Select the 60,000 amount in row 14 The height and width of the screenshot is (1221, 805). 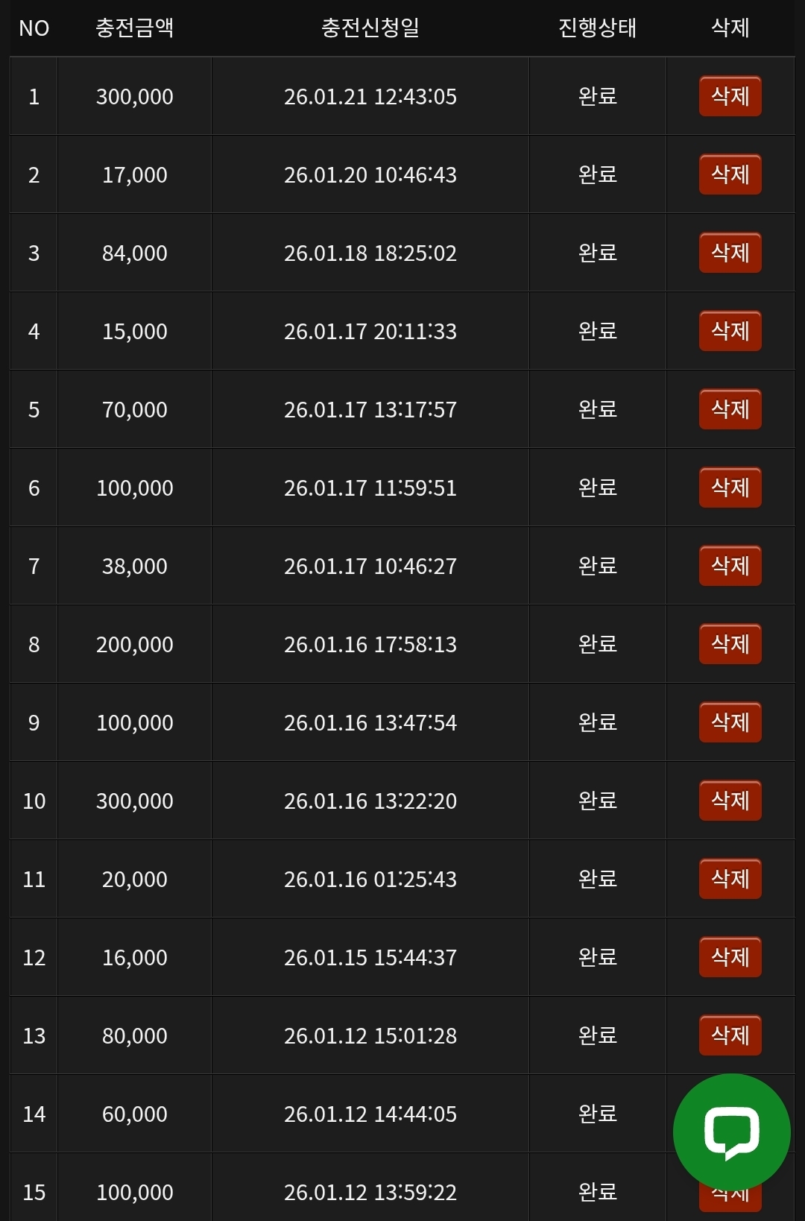pyautogui.click(x=134, y=1114)
